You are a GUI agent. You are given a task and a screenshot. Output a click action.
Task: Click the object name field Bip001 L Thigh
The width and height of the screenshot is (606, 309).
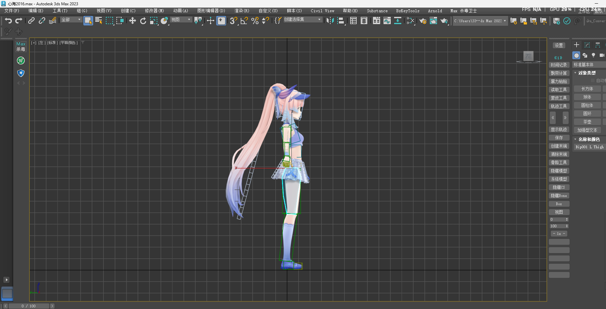[x=590, y=147]
